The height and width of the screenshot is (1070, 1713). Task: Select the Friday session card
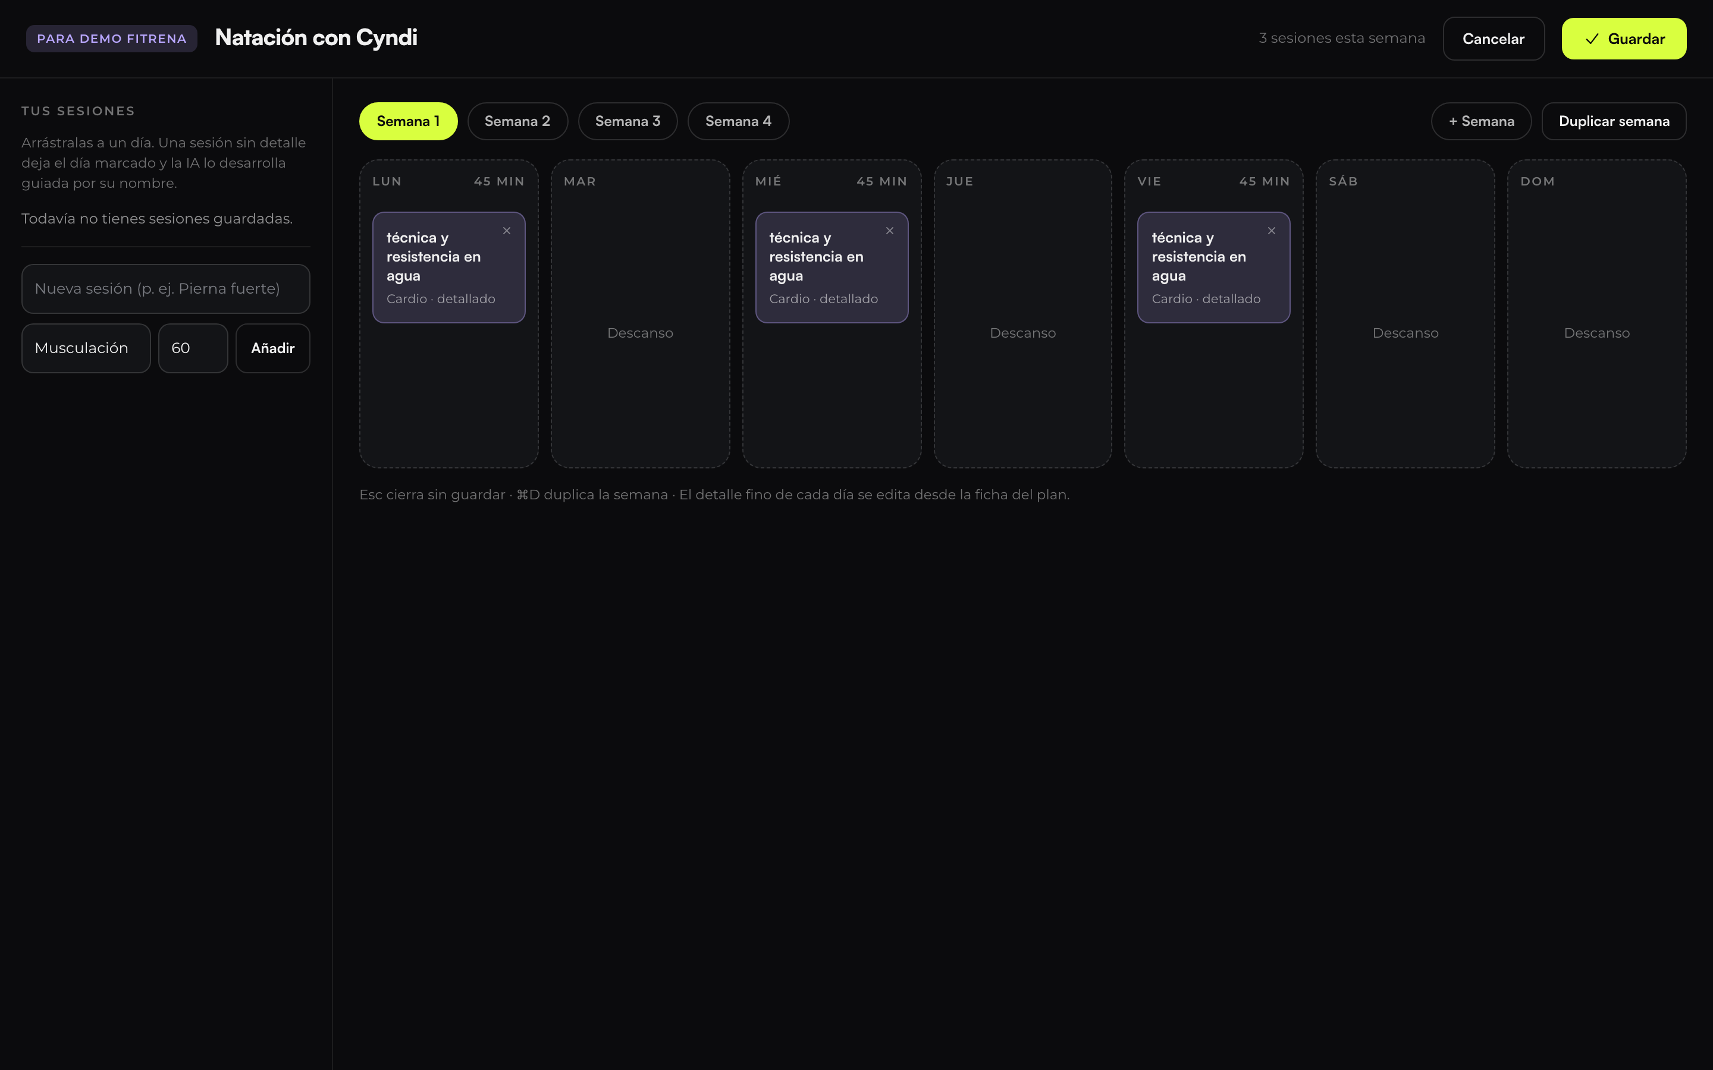pos(1214,267)
